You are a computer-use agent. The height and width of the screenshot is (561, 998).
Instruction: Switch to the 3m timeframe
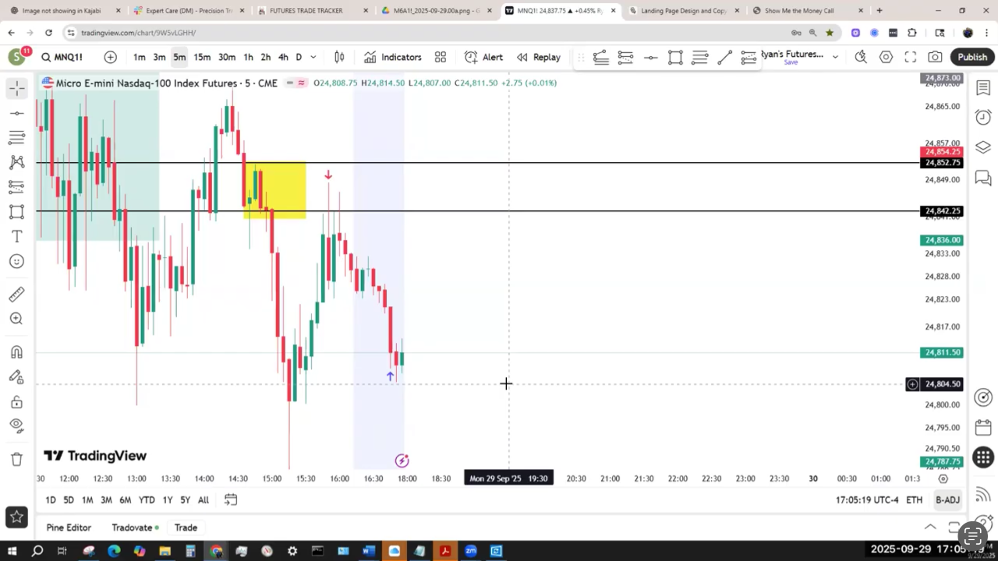pyautogui.click(x=159, y=57)
